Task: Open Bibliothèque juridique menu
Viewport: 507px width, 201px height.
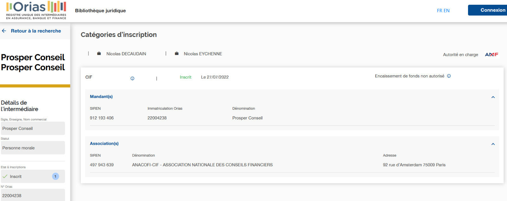Action: pos(100,11)
